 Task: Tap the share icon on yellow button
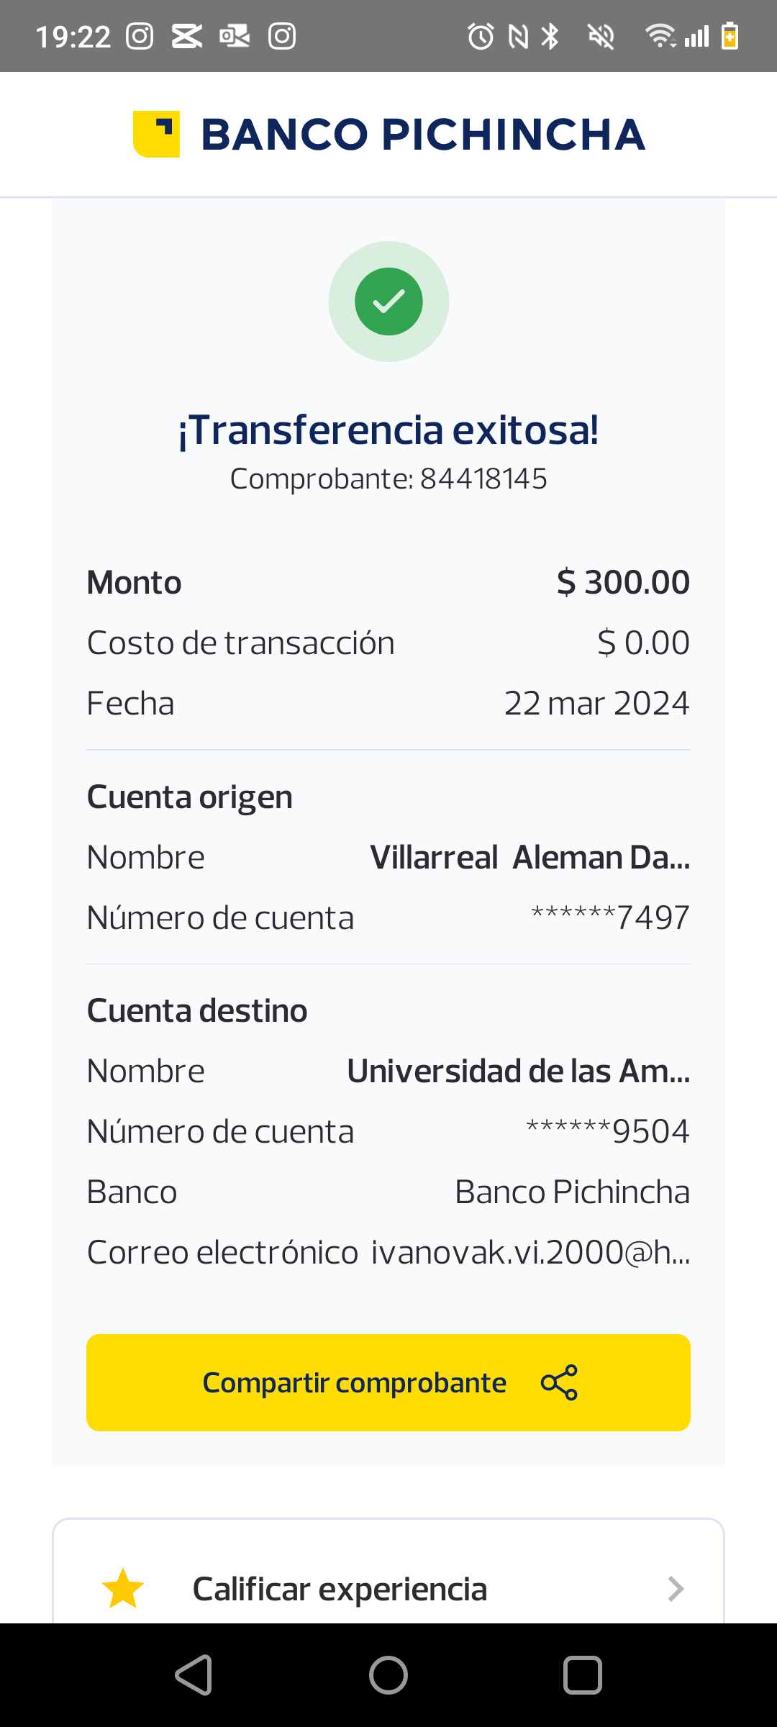point(559,1382)
